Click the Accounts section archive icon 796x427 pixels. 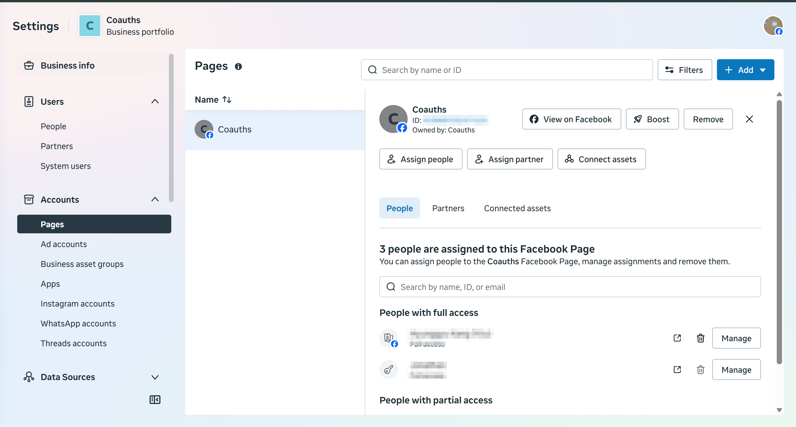29,199
